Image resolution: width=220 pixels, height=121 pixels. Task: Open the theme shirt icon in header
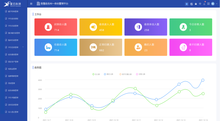[200, 4]
